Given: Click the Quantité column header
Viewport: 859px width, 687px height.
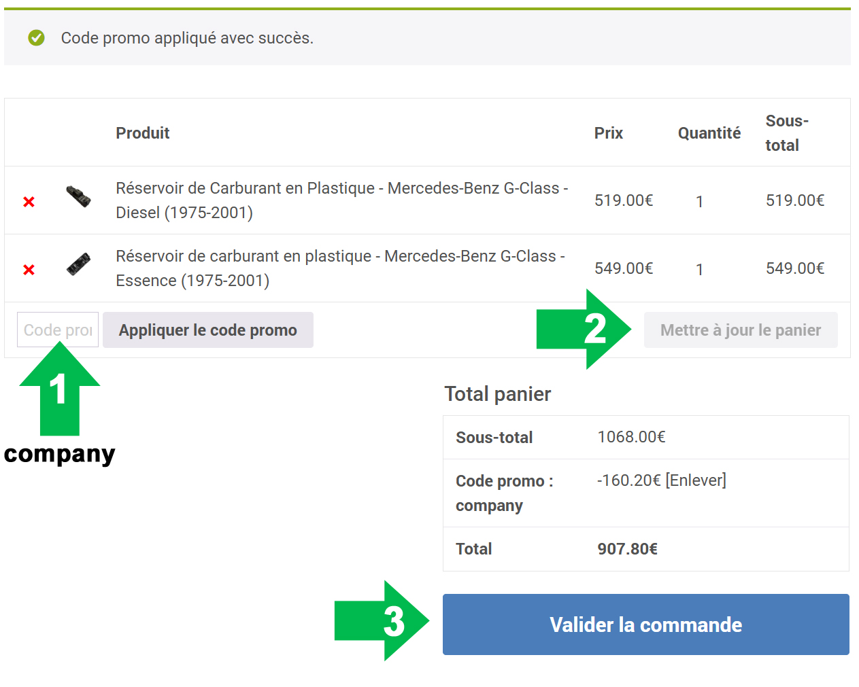Looking at the screenshot, I should point(709,133).
